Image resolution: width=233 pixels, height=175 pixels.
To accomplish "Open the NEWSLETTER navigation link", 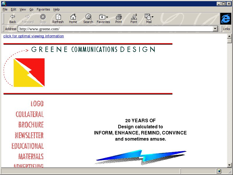I will tap(29, 135).
